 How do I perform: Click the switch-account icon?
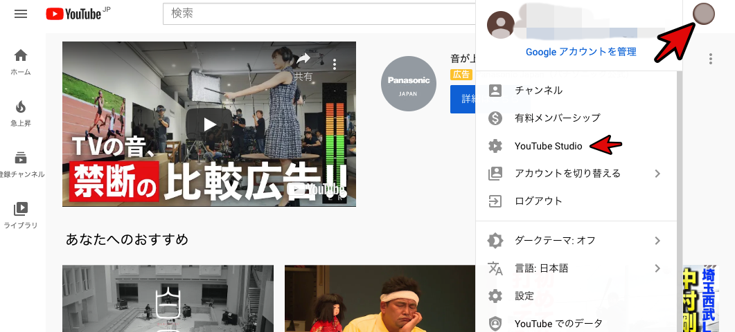click(495, 173)
